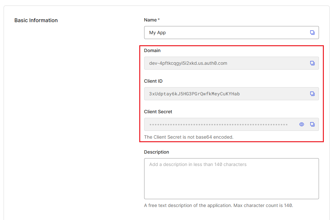Click the base64 encoded note under Client Secret
The width and height of the screenshot is (332, 220).
pos(189,137)
